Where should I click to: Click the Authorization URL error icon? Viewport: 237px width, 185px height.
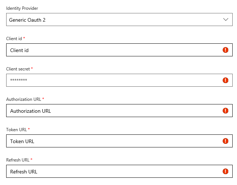(225, 111)
